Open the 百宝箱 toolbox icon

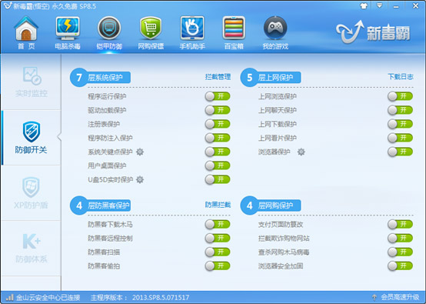point(234,28)
